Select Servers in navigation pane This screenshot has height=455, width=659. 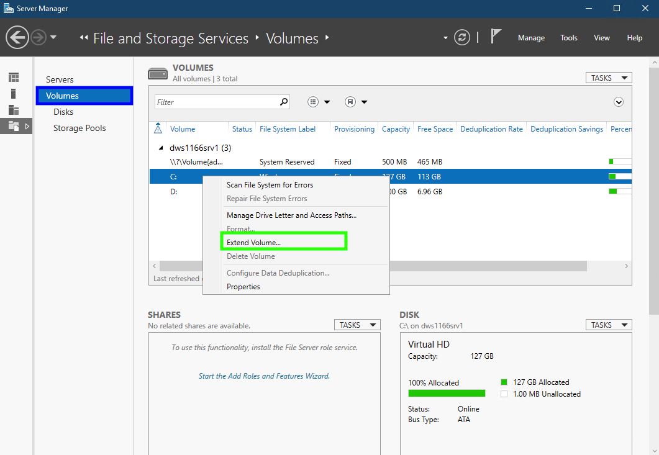pos(60,79)
